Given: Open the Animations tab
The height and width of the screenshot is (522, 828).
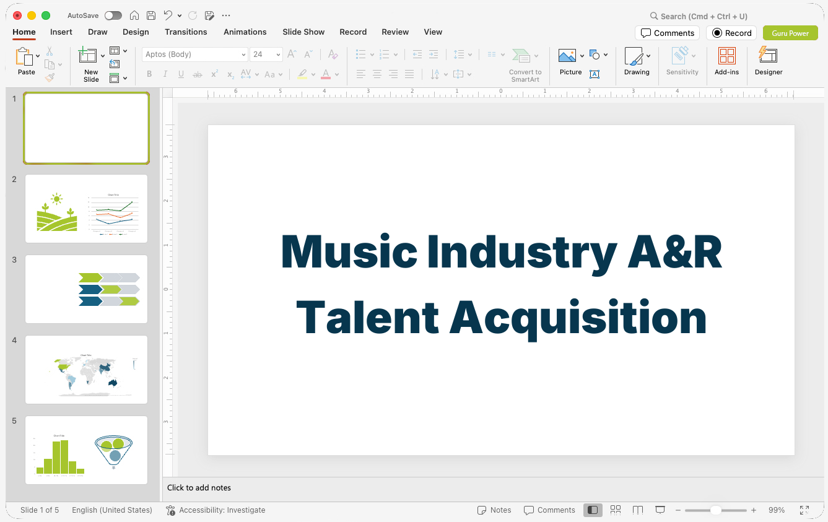Looking at the screenshot, I should (x=245, y=32).
